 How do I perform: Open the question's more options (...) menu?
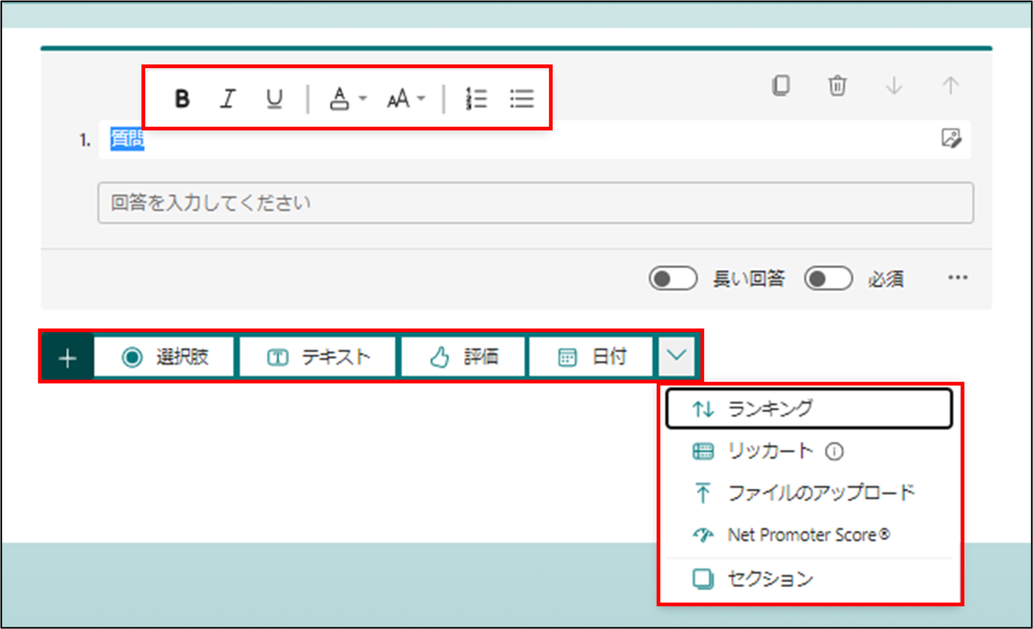(958, 278)
